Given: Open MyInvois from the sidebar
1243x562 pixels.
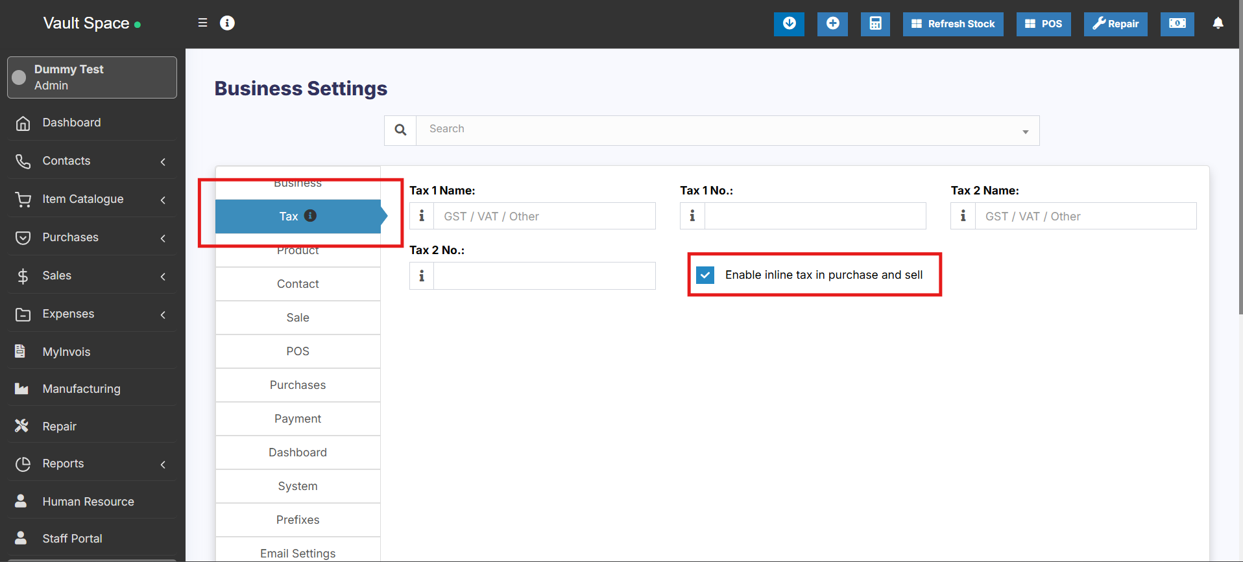Looking at the screenshot, I should click(x=66, y=351).
